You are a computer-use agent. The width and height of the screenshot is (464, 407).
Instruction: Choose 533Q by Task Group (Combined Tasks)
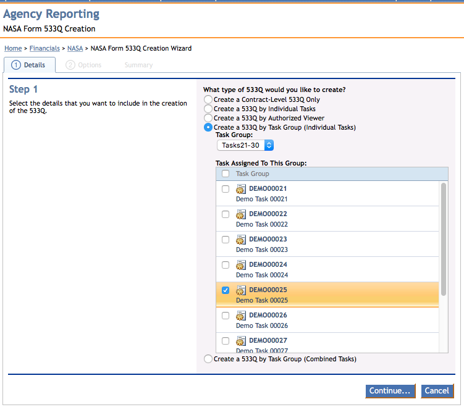pos(208,359)
